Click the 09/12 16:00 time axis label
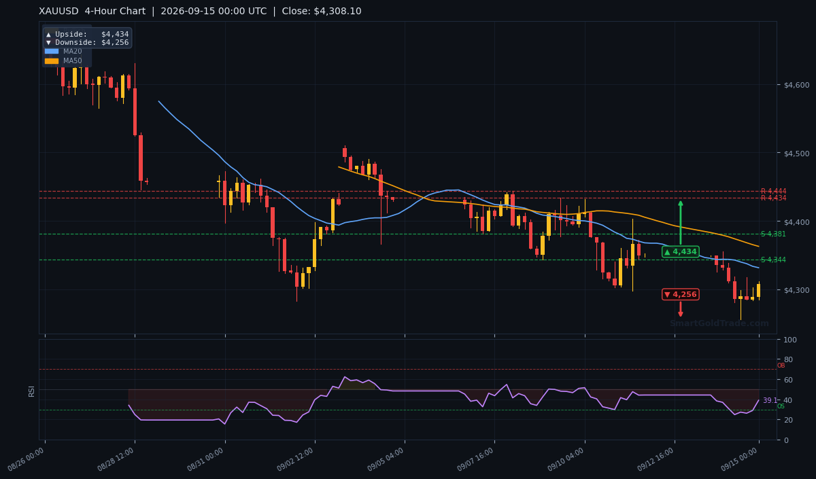Image resolution: width=816 pixels, height=479 pixels. click(656, 461)
